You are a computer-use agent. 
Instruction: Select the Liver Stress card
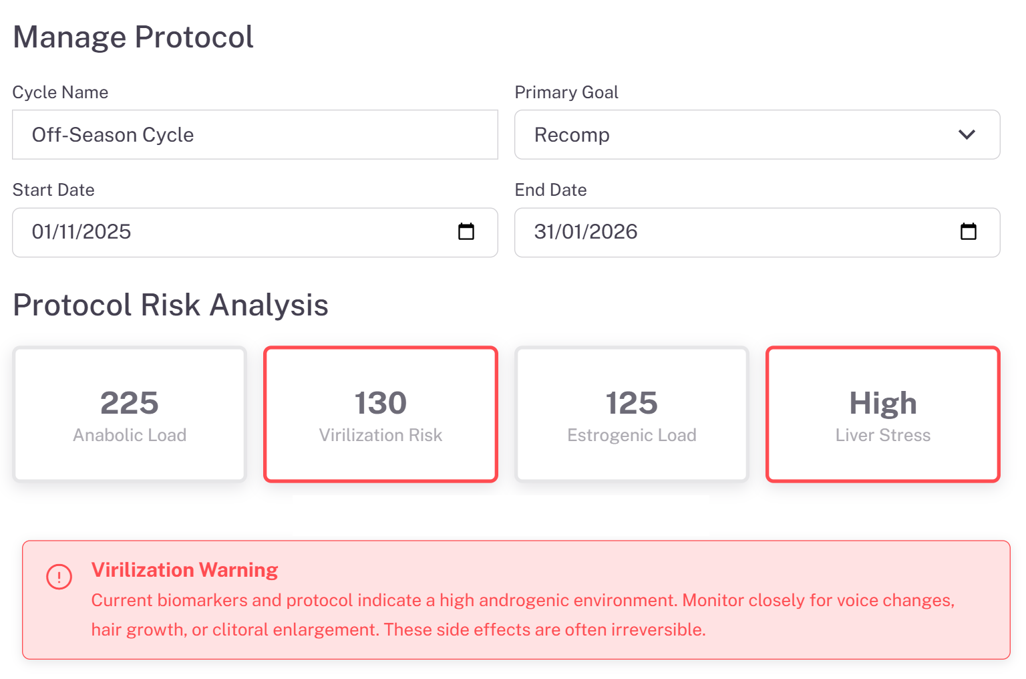click(x=882, y=414)
